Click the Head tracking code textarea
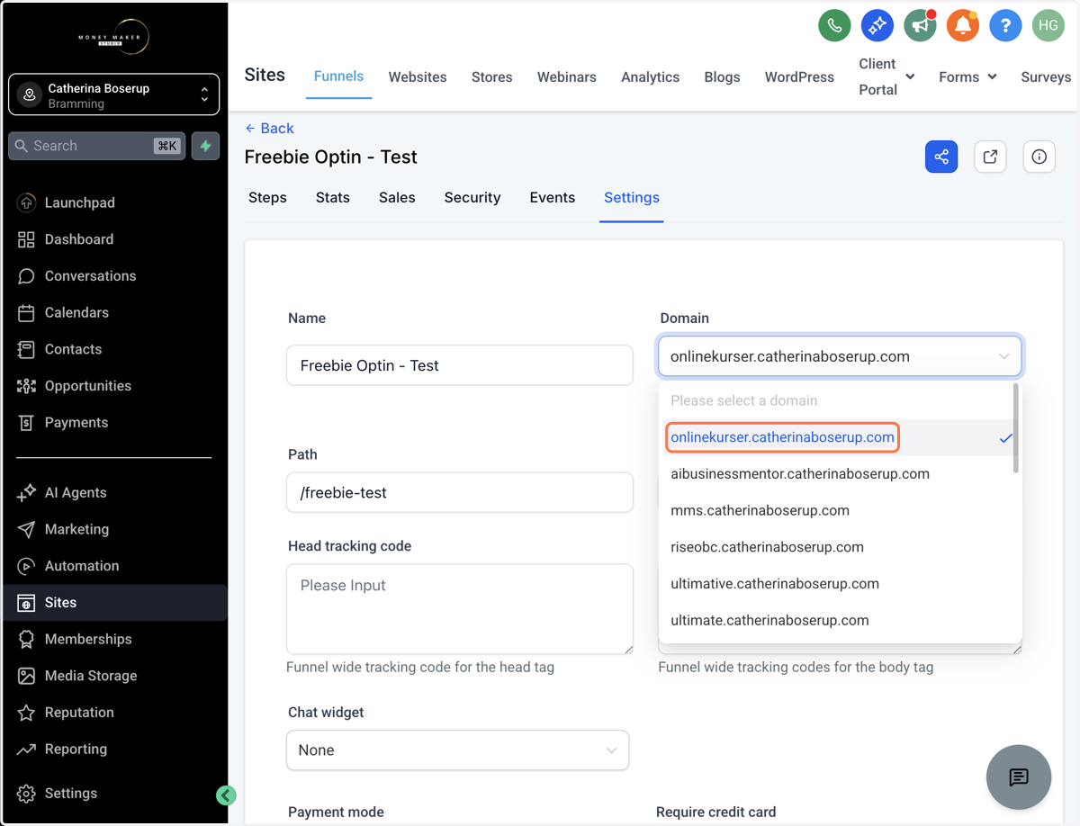 click(460, 609)
